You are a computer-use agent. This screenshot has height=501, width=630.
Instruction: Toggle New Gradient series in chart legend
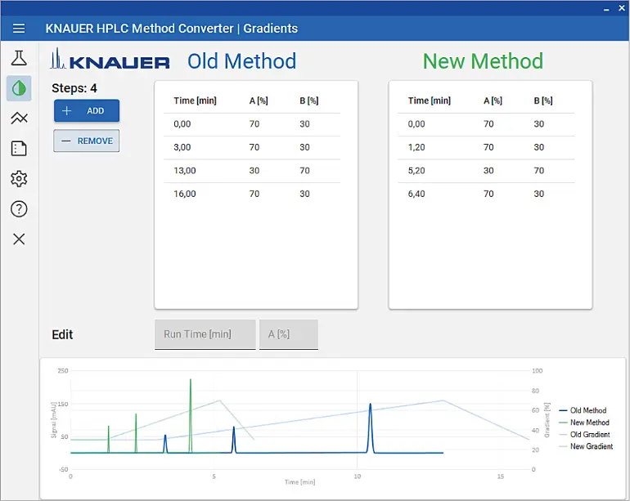586,446
